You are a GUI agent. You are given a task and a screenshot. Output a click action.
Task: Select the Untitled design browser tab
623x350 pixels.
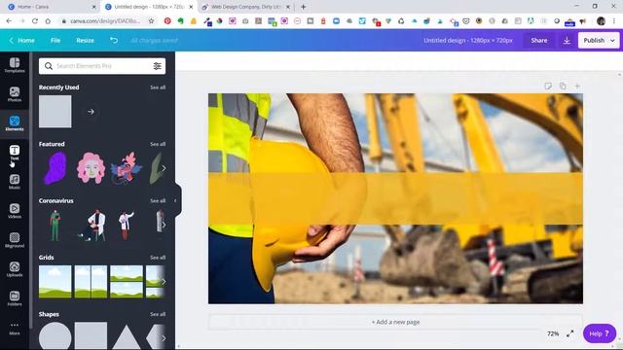(x=149, y=7)
